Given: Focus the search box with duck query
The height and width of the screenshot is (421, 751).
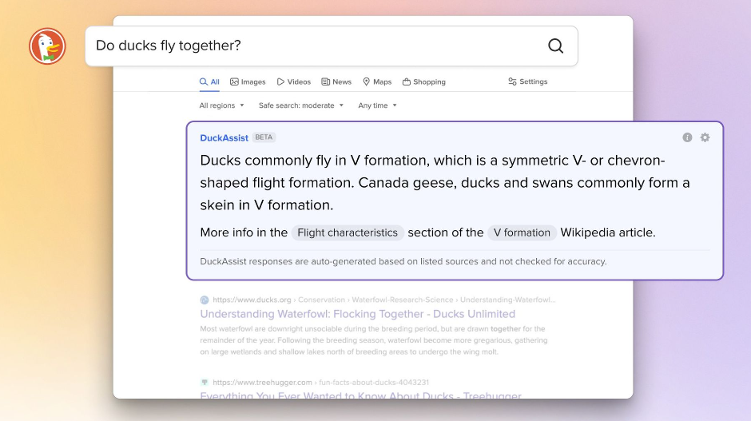Looking at the screenshot, I should point(332,46).
